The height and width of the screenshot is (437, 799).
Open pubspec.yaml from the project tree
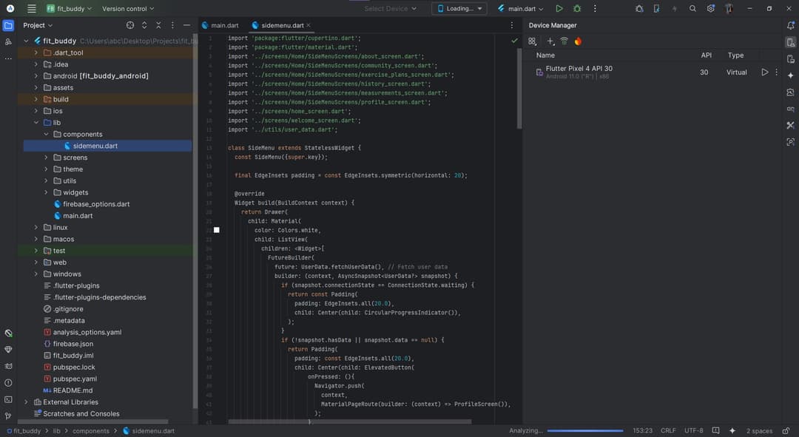[x=75, y=379]
